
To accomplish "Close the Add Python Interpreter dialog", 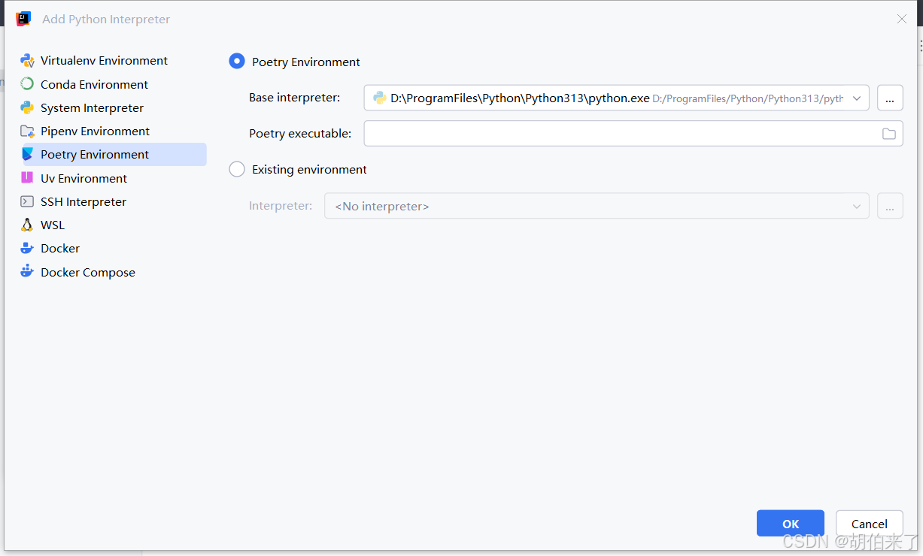I will pyautogui.click(x=902, y=19).
